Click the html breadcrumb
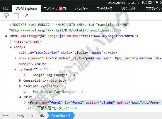Image resolution: width=162 pixels, height=119 pixels. [6, 115]
